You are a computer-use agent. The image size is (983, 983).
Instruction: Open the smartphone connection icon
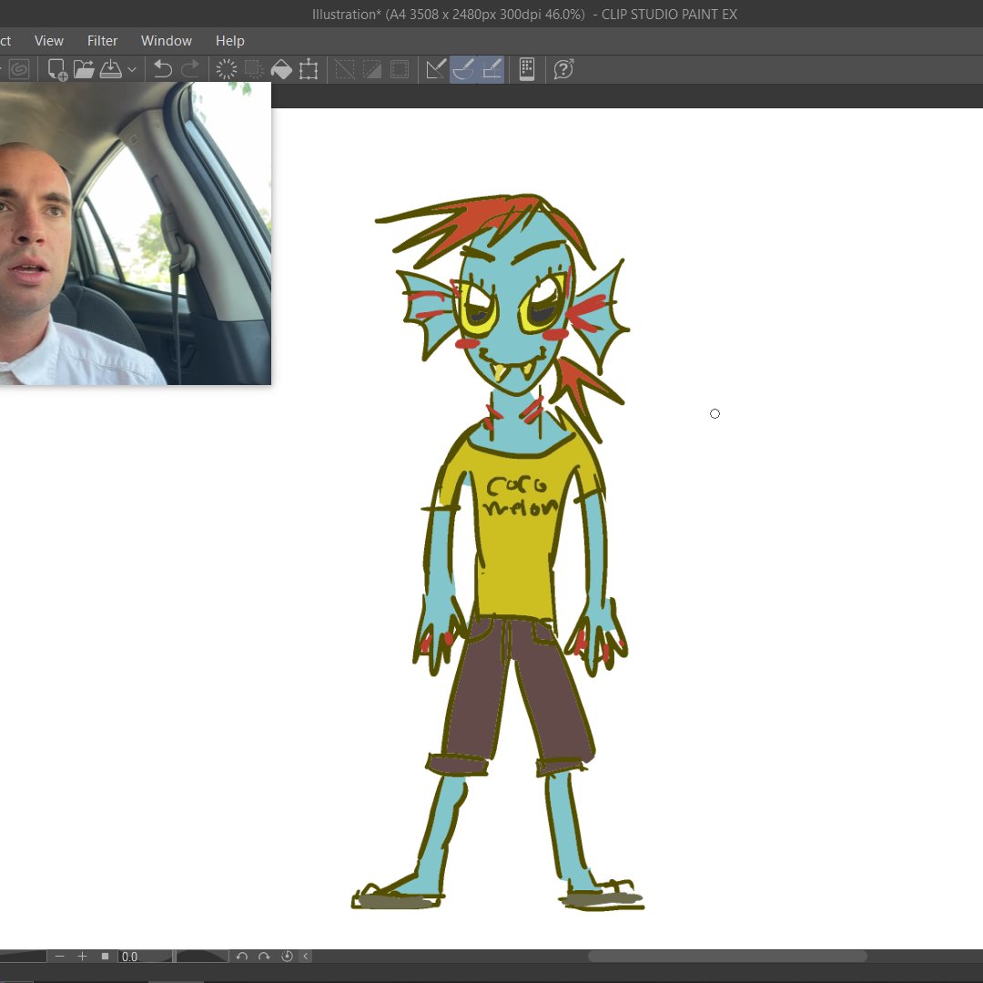click(x=527, y=69)
